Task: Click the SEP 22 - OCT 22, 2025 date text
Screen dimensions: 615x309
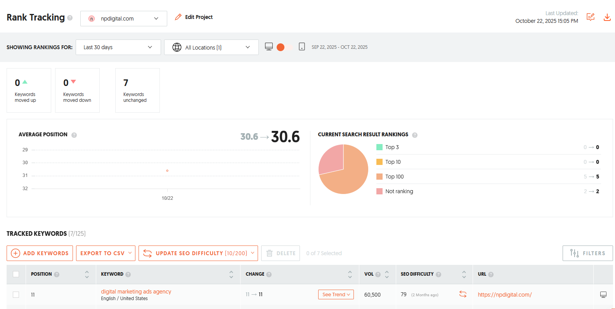Action: click(x=340, y=47)
